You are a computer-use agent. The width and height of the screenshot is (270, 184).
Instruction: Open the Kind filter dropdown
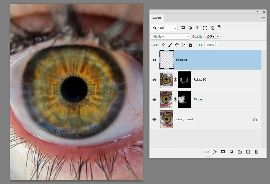coord(164,28)
